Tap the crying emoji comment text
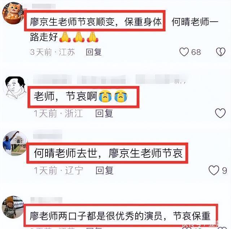The image size is (231, 229). pos(80,96)
